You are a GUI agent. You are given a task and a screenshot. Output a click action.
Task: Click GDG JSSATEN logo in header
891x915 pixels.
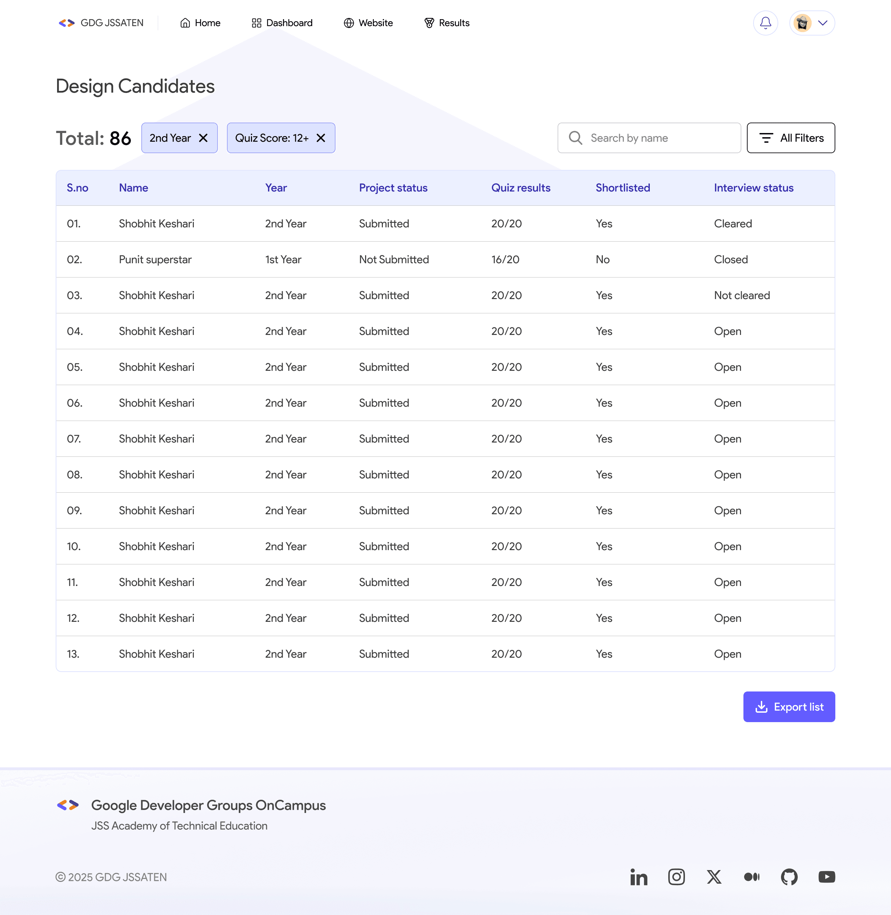[x=101, y=23]
